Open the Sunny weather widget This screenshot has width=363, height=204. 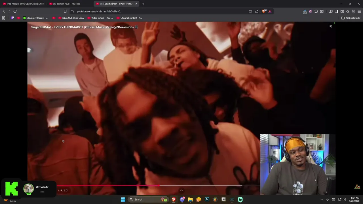point(9,200)
